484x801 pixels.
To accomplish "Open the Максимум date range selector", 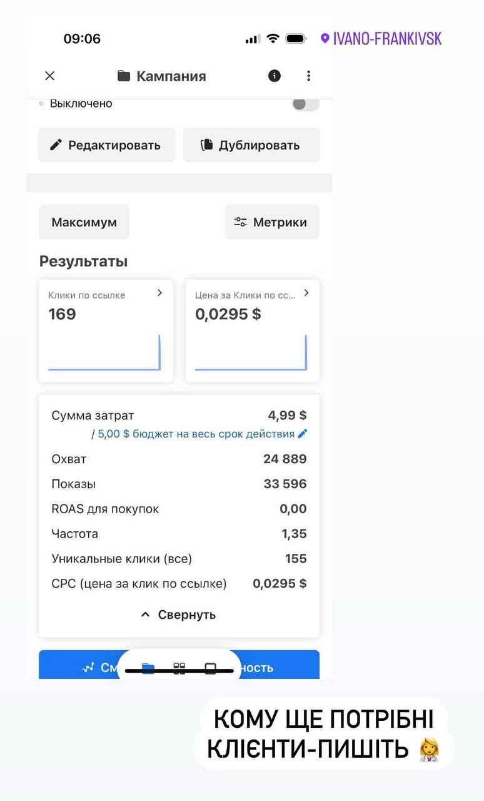I will coord(84,222).
